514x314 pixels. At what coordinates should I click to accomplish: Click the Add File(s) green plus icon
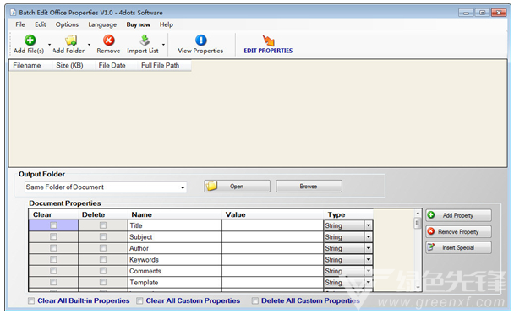click(30, 41)
